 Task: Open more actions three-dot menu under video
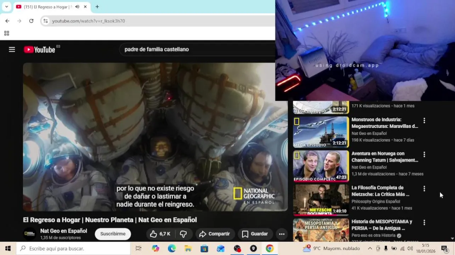[282, 234]
